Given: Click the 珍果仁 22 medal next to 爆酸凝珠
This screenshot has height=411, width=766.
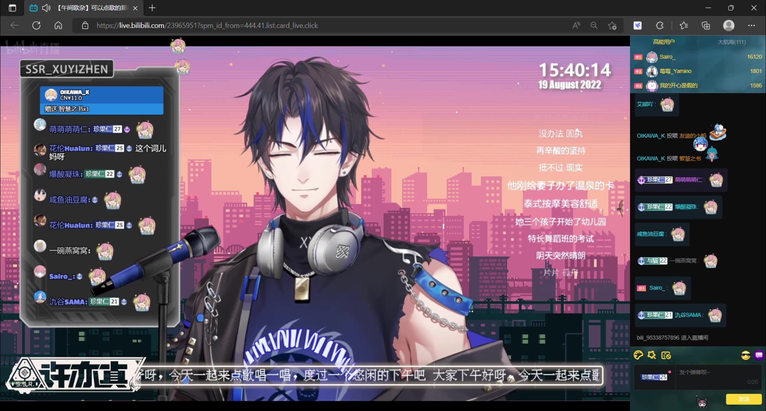Looking at the screenshot, I should pos(655,207).
